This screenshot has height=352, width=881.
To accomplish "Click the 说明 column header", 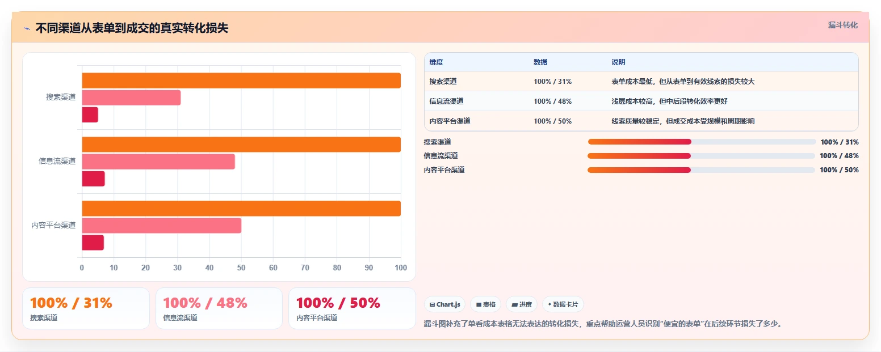I will click(x=618, y=62).
